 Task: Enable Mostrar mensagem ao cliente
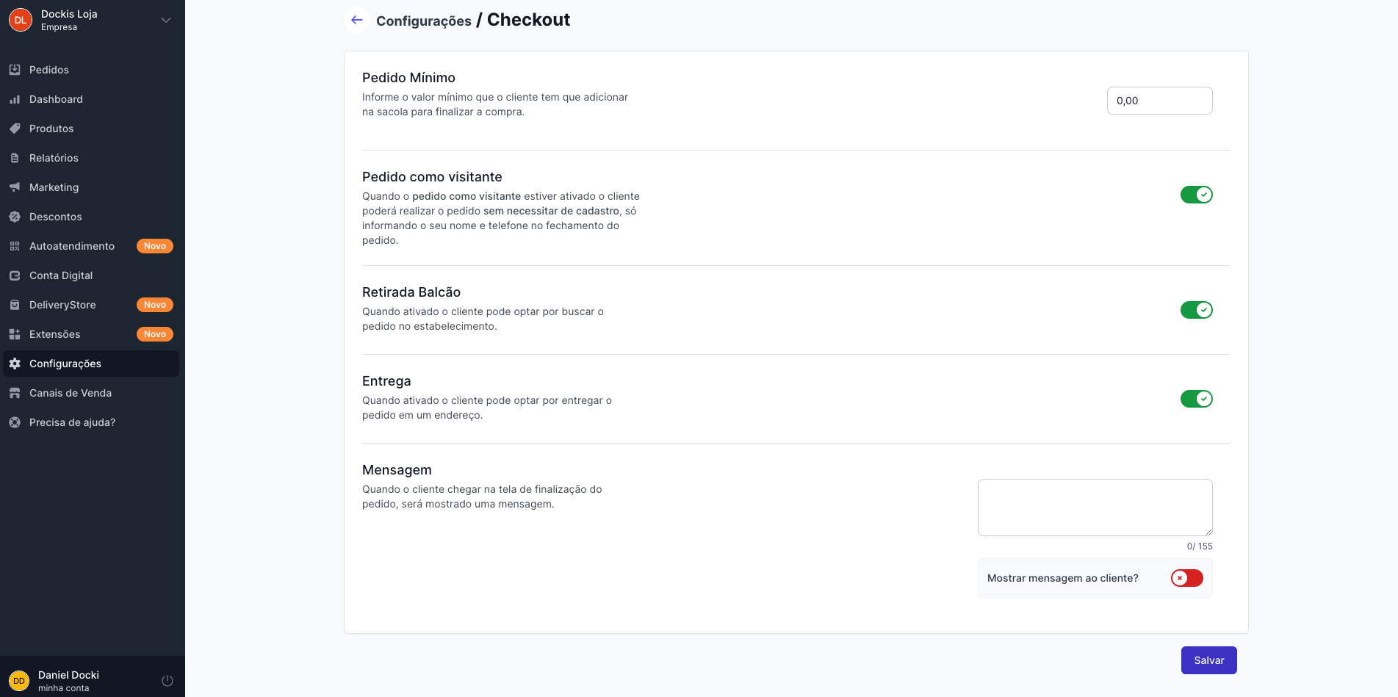click(x=1186, y=578)
